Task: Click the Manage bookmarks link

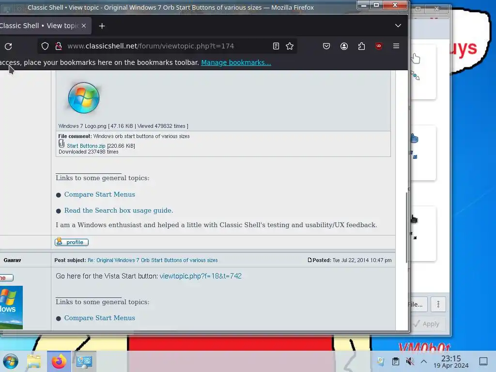Action: click(x=236, y=62)
